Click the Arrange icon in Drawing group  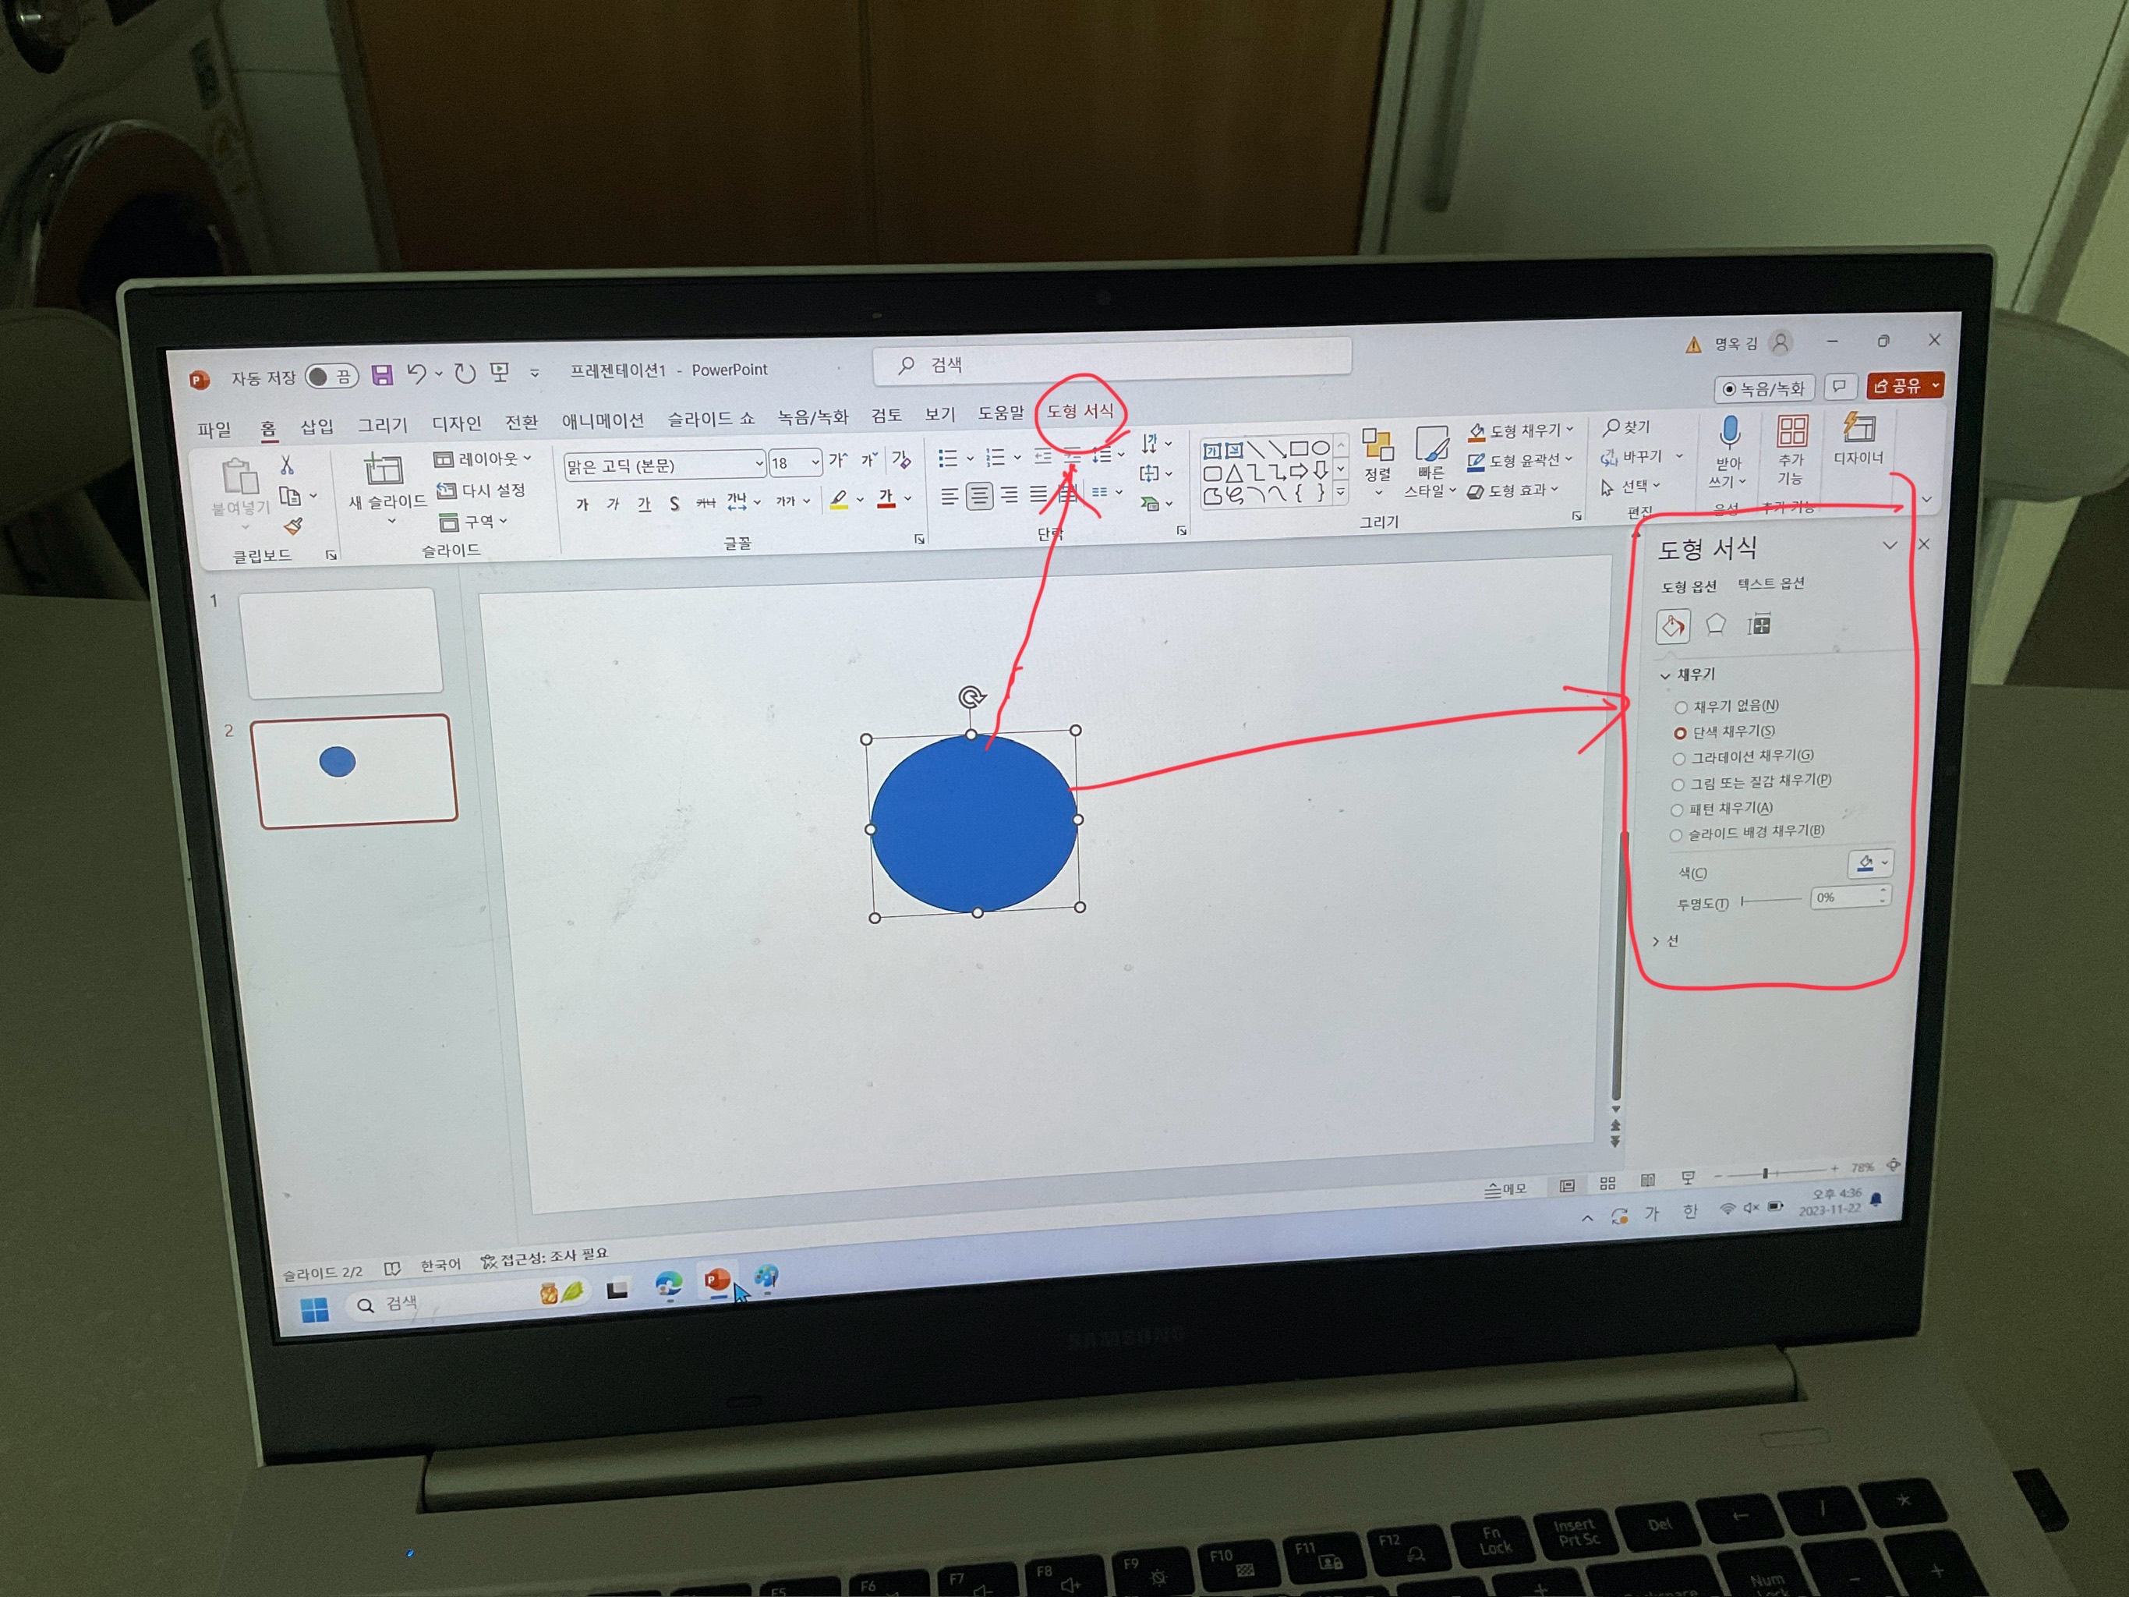point(1377,448)
